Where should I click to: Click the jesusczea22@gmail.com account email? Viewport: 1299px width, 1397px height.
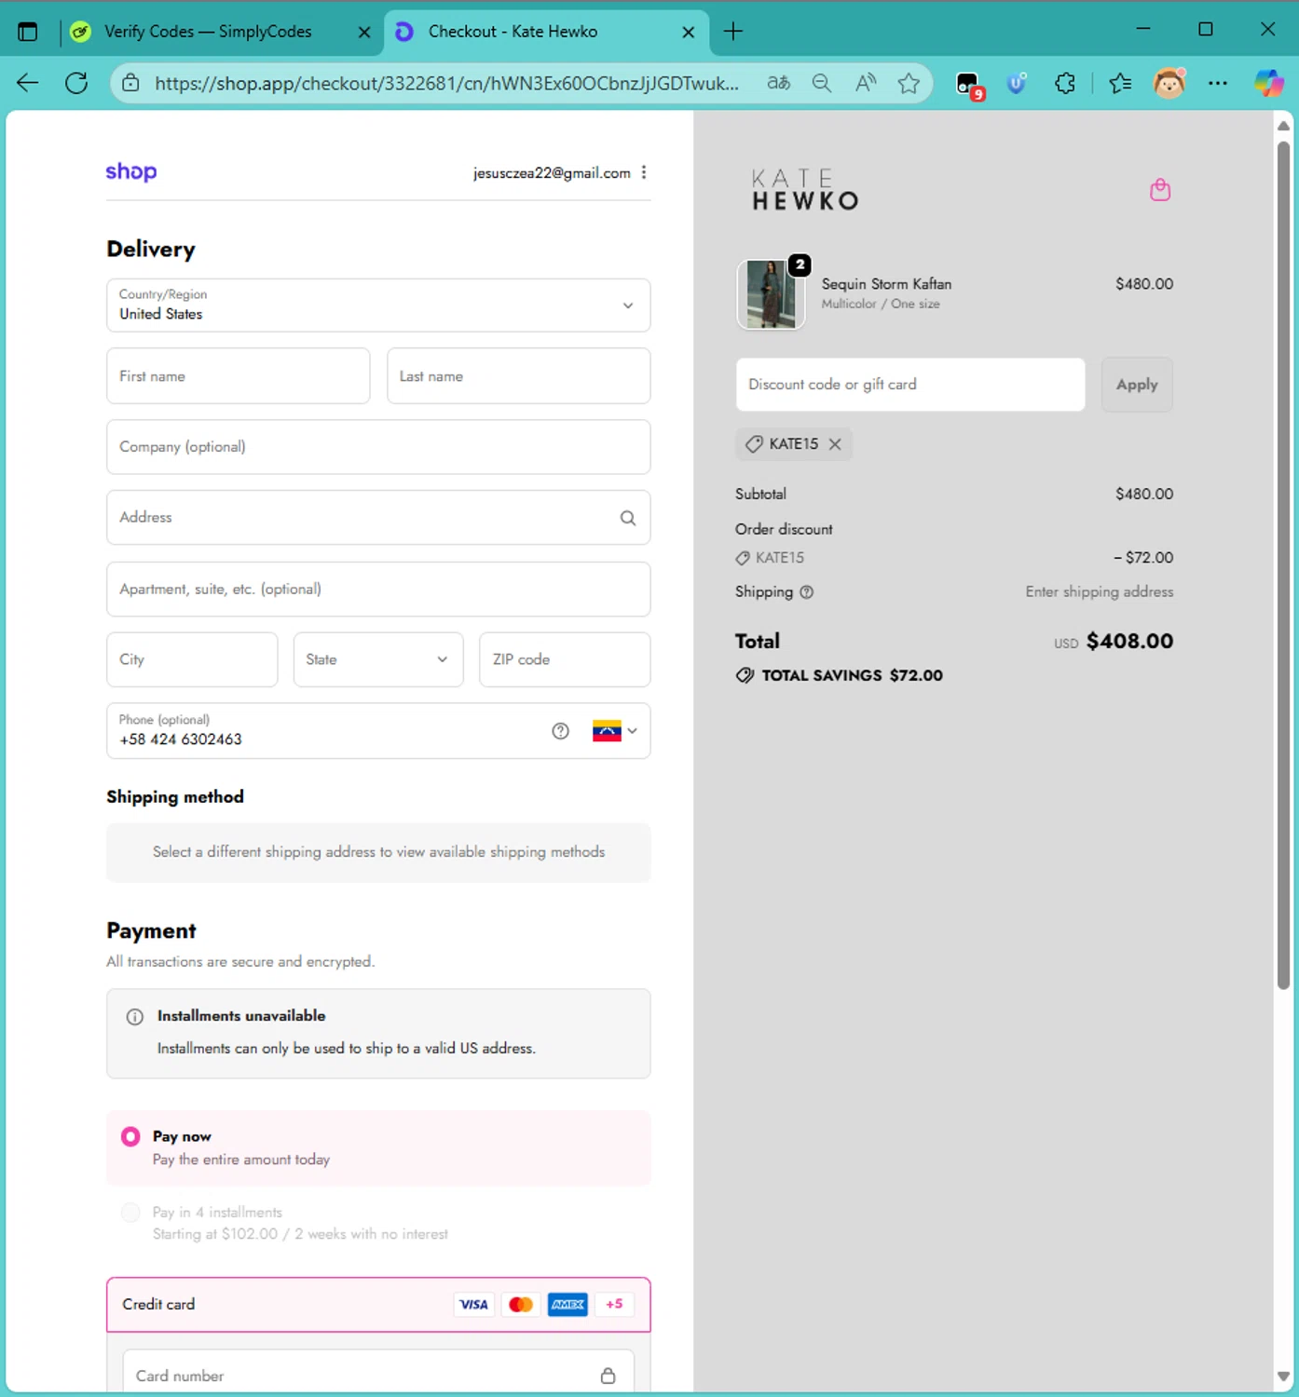tap(552, 173)
